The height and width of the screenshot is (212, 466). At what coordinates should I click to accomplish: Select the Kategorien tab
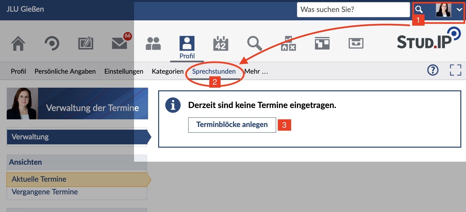pyautogui.click(x=167, y=71)
